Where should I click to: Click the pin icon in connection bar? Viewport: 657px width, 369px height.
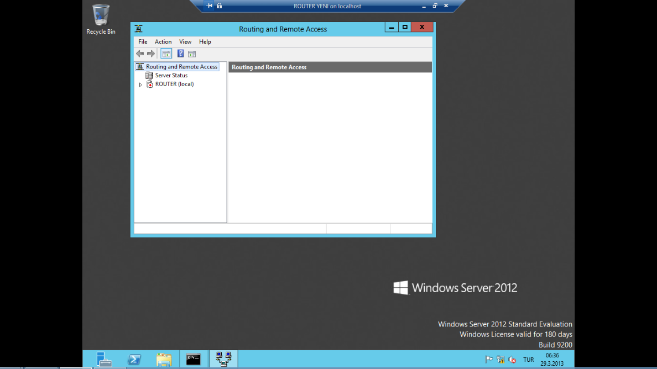click(210, 6)
